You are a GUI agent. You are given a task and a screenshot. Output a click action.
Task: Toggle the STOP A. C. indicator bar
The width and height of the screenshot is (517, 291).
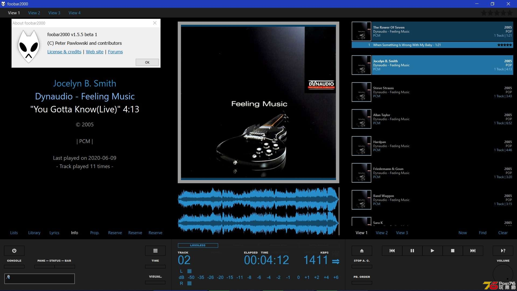point(362,266)
